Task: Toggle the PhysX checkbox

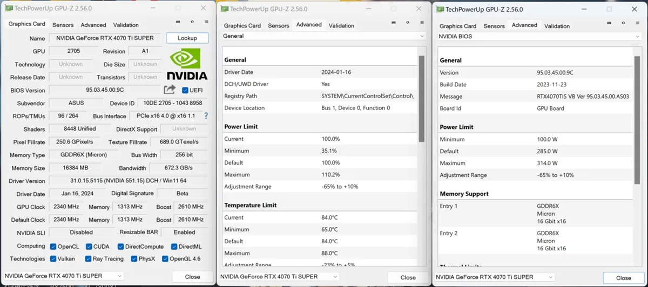Action: coord(133,259)
